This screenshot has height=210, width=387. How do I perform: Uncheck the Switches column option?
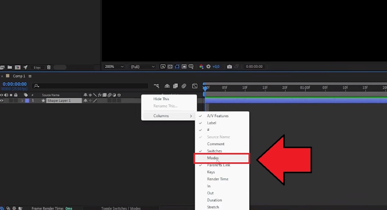tap(222, 151)
